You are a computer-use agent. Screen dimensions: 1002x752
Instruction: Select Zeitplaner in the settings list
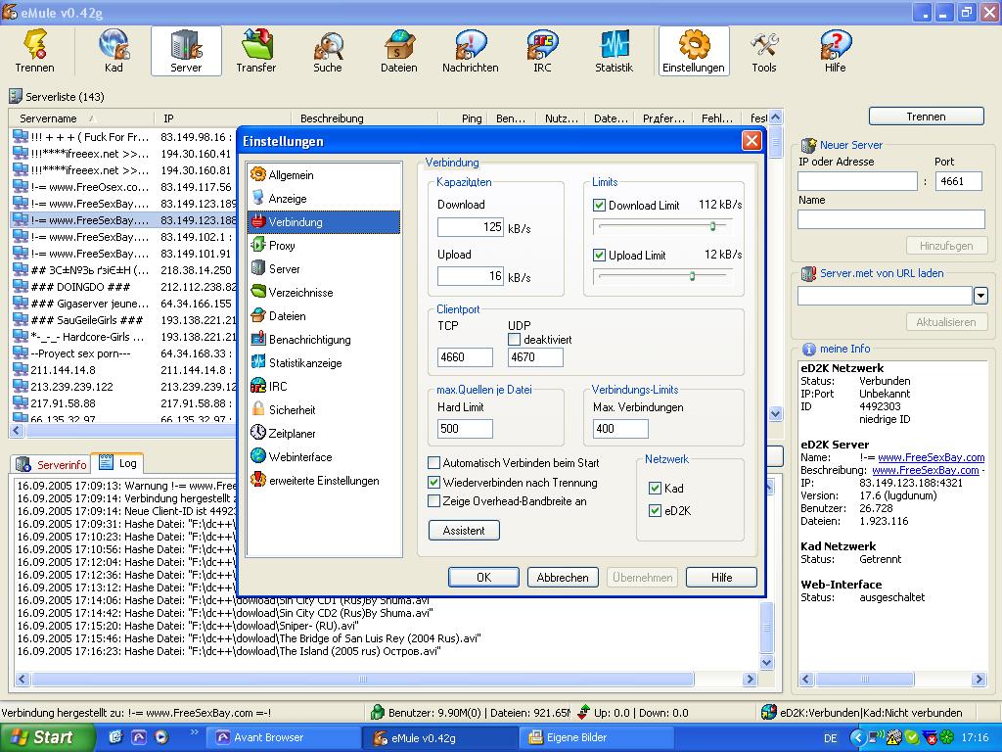click(324, 434)
